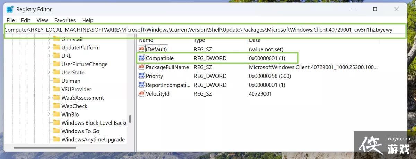Click the key tree's horizontal scrollbar thumb
This screenshot has width=416, height=159.
point(45,148)
